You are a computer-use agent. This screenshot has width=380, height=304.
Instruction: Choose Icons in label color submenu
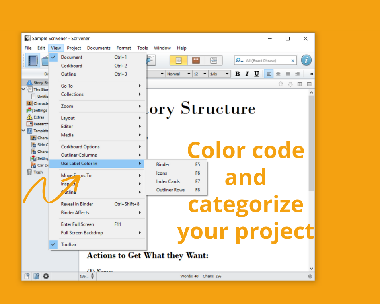click(176, 173)
